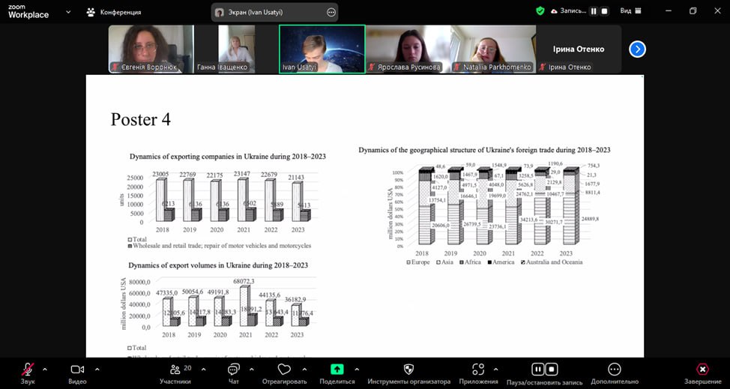Screen dimensions: 730x389
Task: Open Zoom Workplace dropdown arrow
Action: click(x=68, y=12)
